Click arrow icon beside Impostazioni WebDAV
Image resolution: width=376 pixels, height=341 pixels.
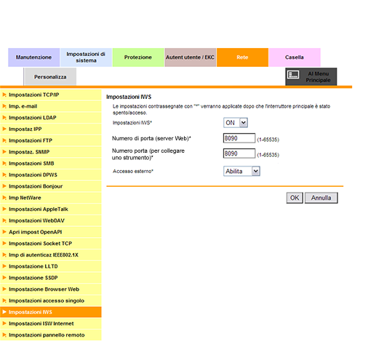[4, 220]
